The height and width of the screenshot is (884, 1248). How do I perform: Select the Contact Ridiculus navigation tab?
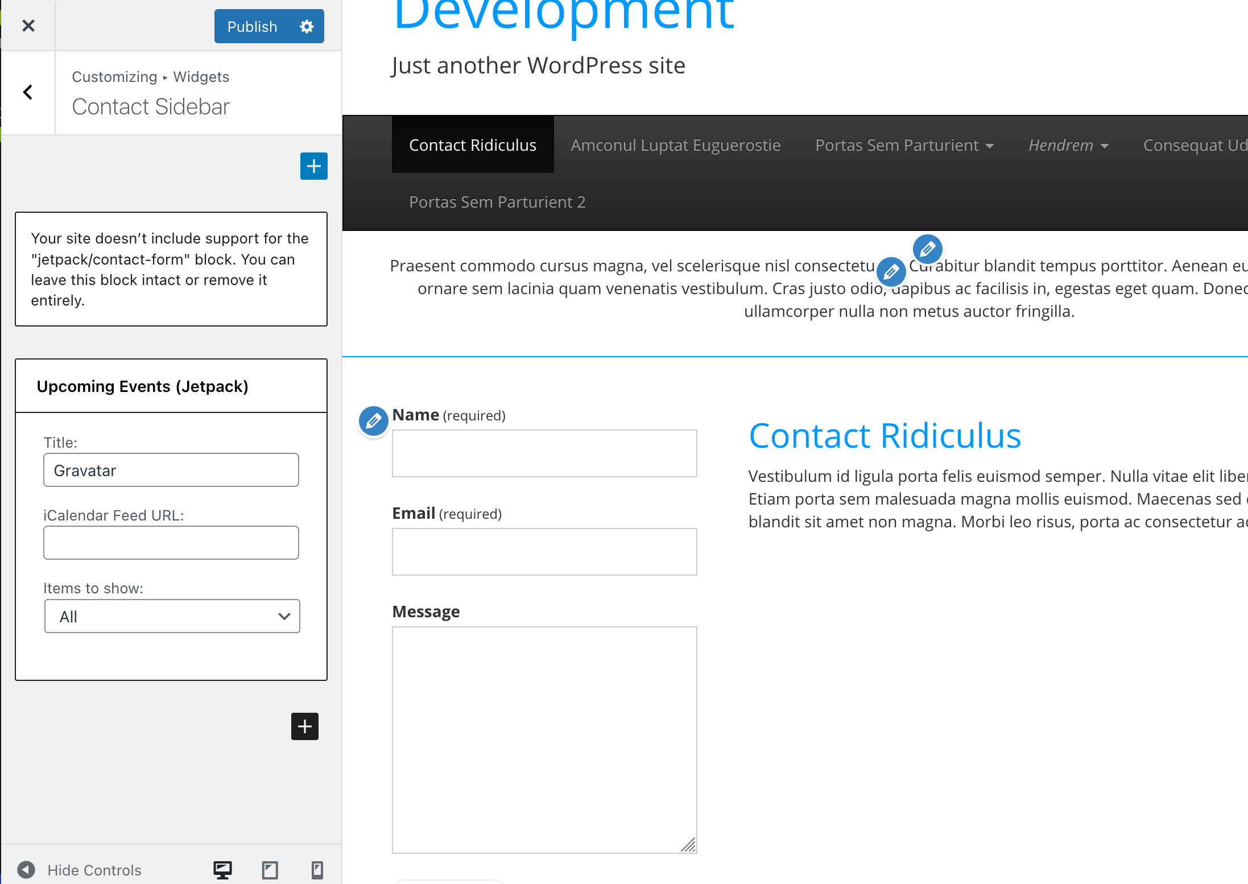point(472,145)
